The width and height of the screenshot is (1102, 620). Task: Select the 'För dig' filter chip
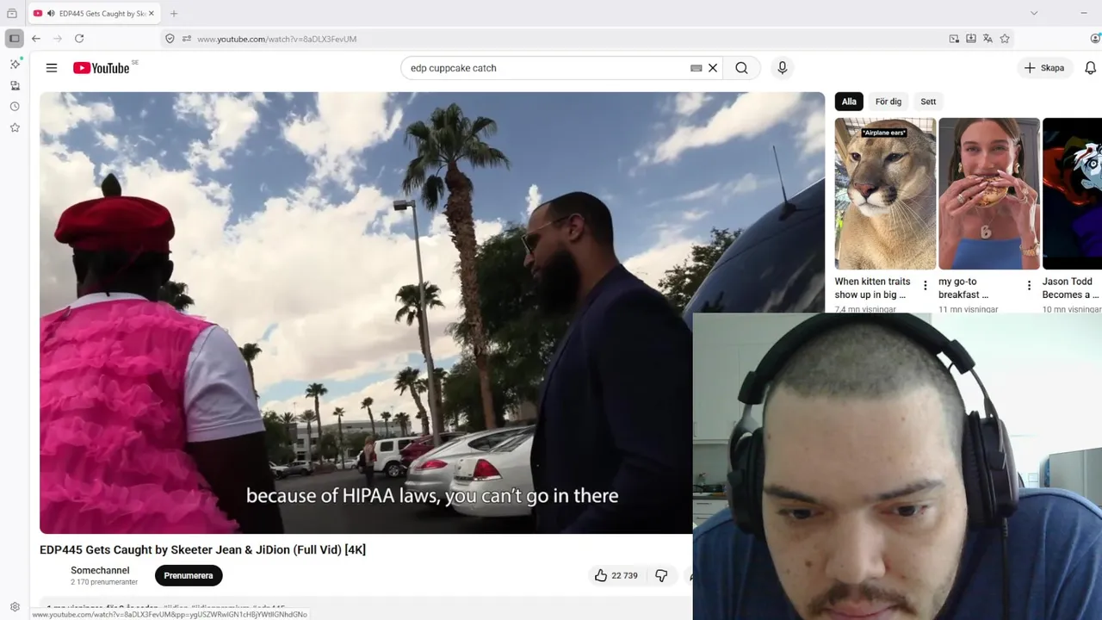point(888,102)
